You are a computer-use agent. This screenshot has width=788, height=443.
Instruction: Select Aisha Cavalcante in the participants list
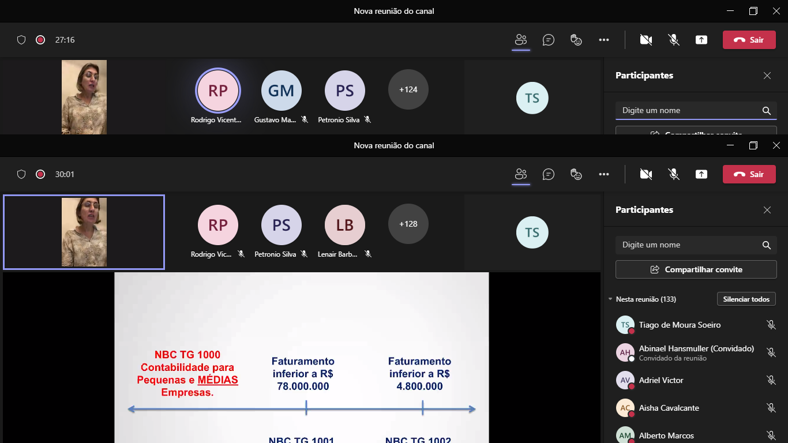669,408
